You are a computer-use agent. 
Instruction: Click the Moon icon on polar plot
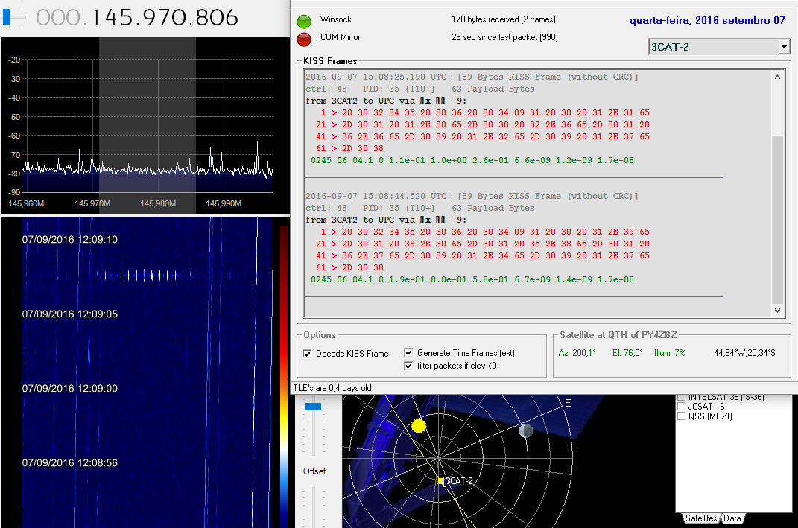pos(526,431)
